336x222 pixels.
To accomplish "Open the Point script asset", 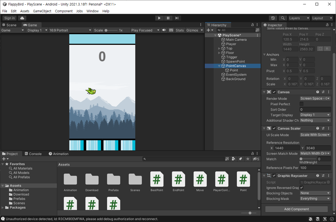I will pos(243,181).
